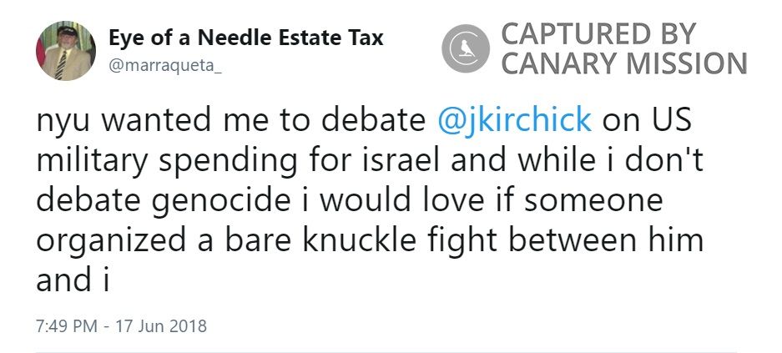The height and width of the screenshot is (353, 782).
Task: Click the CAPTURED BY watermark text
Action: 598,35
